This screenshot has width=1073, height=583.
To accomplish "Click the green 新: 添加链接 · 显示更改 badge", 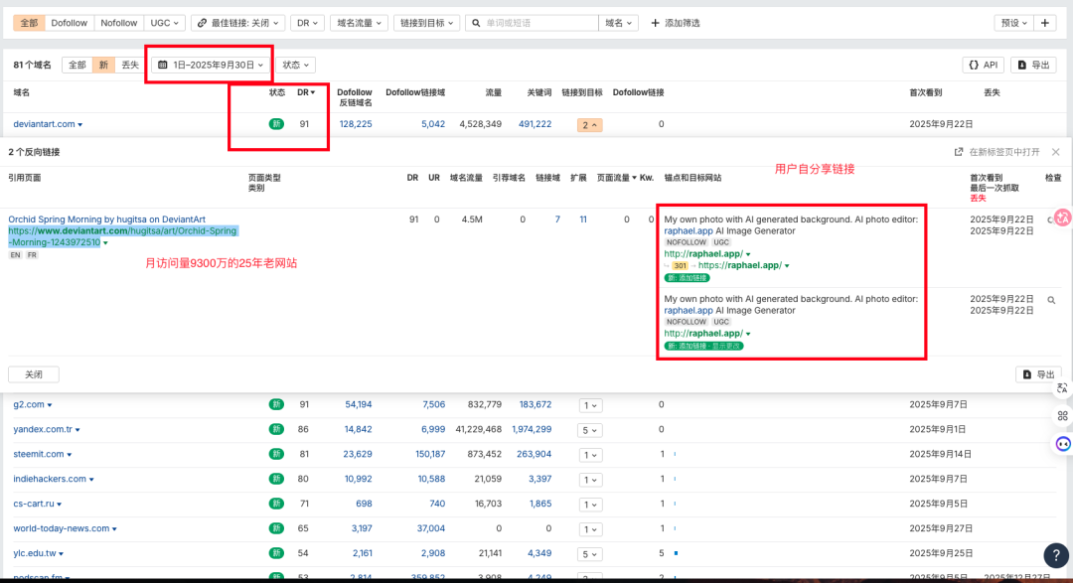I will (x=703, y=346).
